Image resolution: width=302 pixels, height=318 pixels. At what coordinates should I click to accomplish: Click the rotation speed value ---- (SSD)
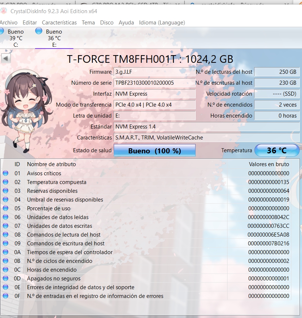277,94
